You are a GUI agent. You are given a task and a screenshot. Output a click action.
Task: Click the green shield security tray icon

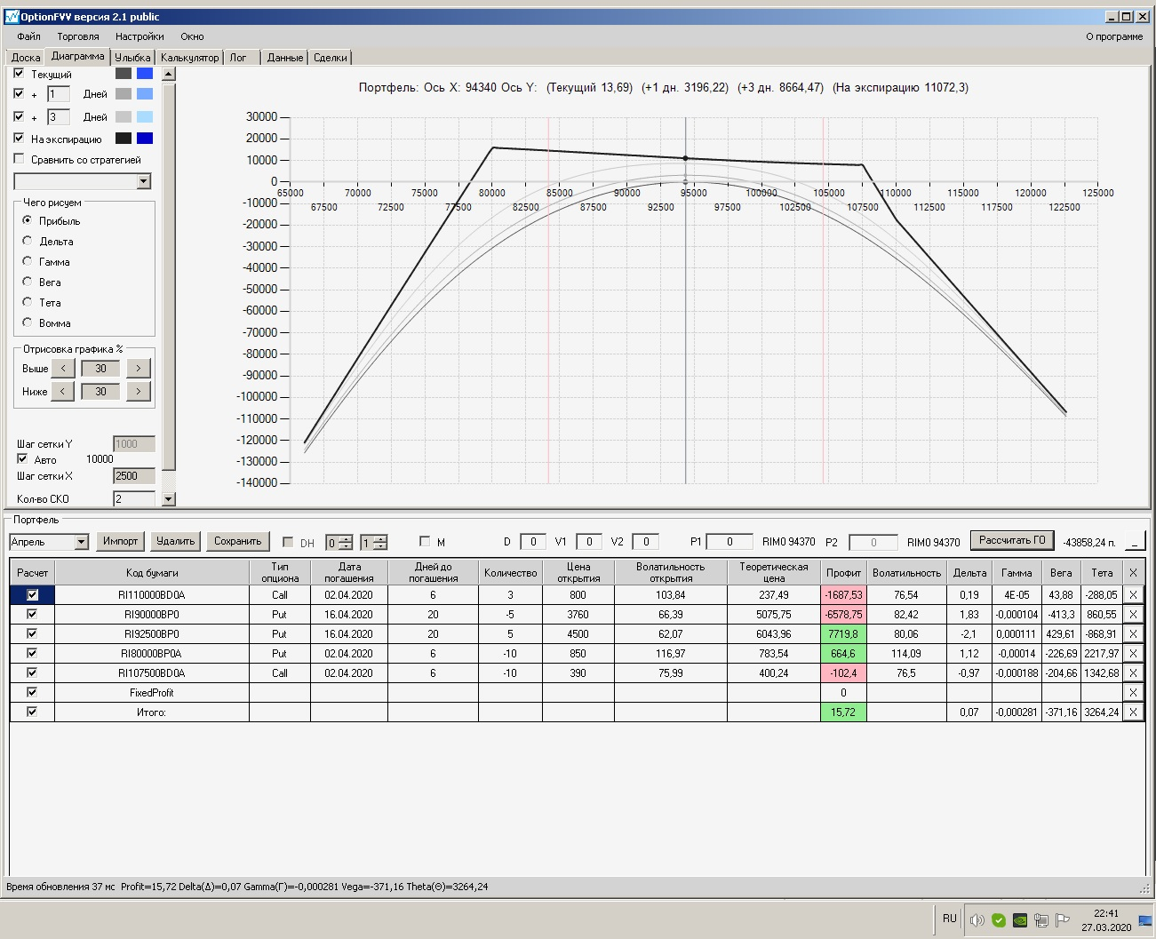click(x=999, y=920)
